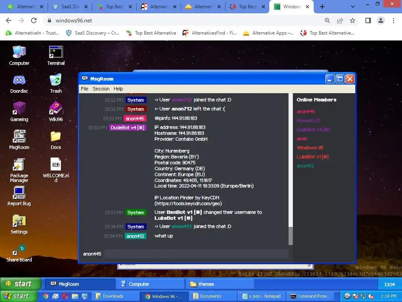Click the Windows 96 taskbar clock 13:34

389,284
